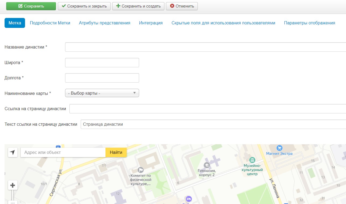Screen dimensions: 346x204
Task: Click Сохранить и создать button
Action: [x=138, y=6]
